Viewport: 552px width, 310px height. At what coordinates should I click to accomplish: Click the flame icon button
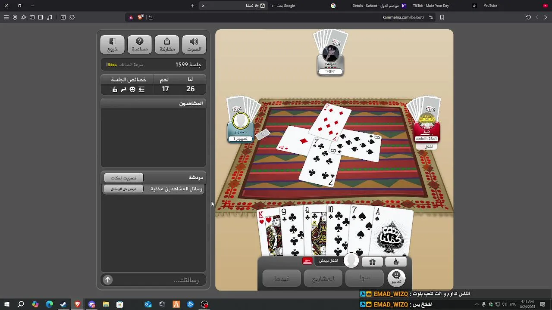tap(396, 262)
